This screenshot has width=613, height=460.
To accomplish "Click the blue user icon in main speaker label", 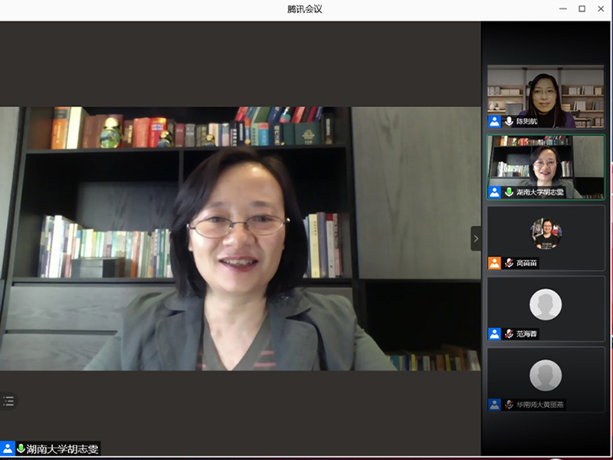I will click(x=8, y=449).
